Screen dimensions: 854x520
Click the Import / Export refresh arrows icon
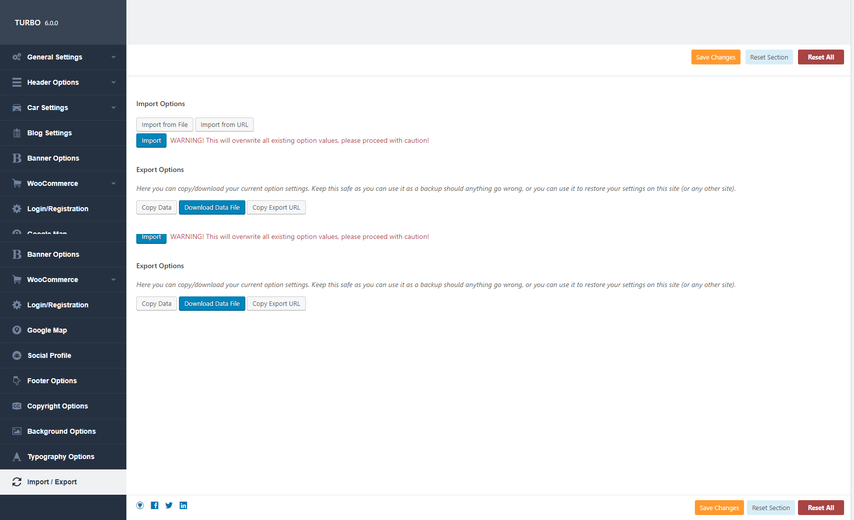click(17, 482)
